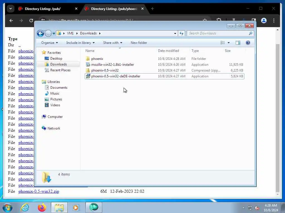
Task: Click Downloads in the breadcrumb path
Action: coord(88,33)
